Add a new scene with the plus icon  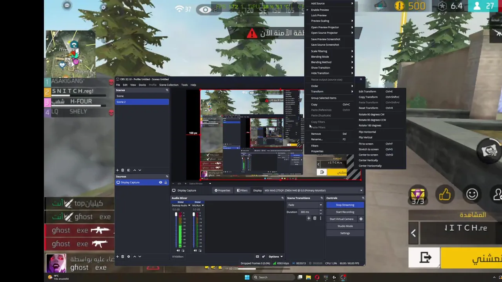[x=117, y=170]
